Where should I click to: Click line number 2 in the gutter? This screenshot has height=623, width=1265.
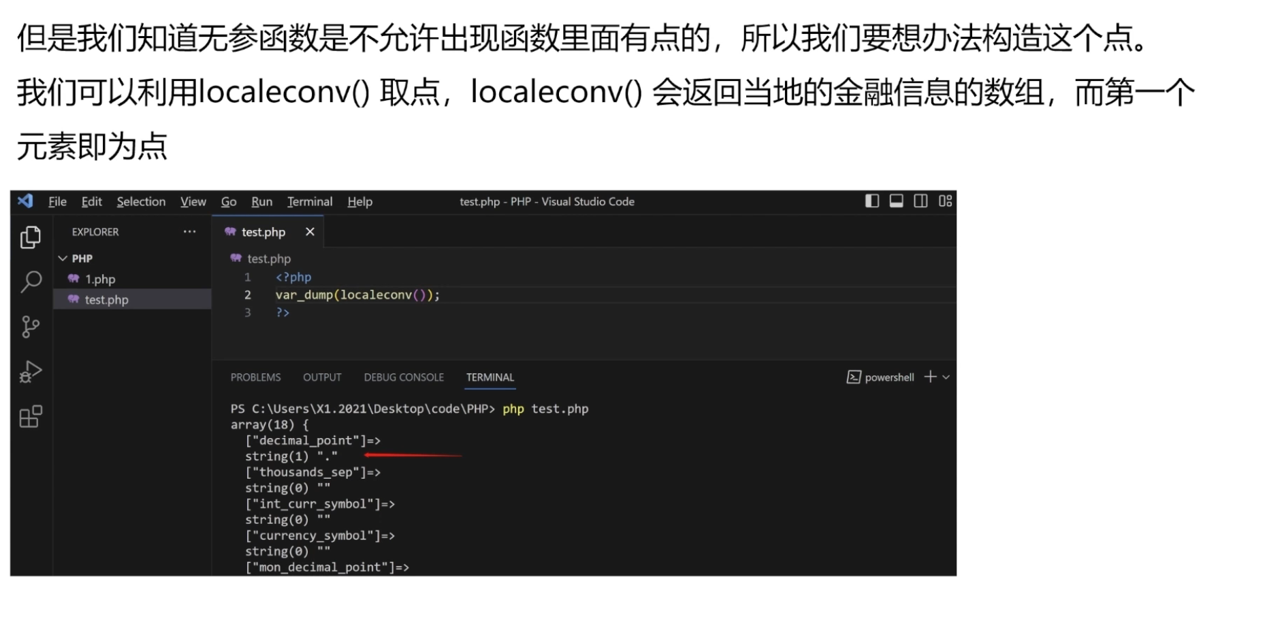[248, 294]
